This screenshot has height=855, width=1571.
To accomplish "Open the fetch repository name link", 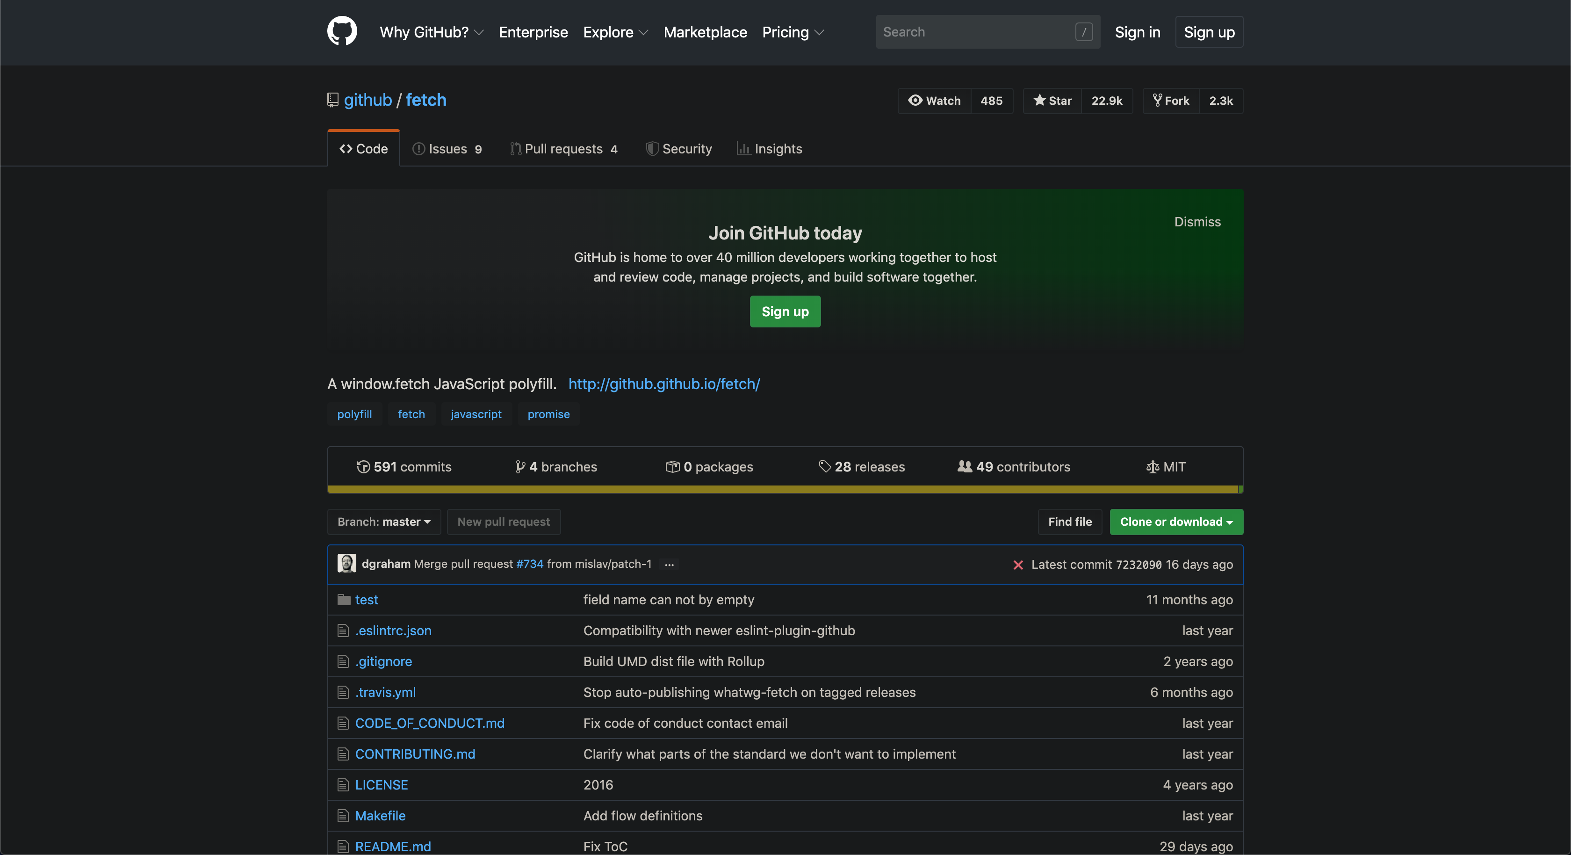I will click(x=425, y=100).
